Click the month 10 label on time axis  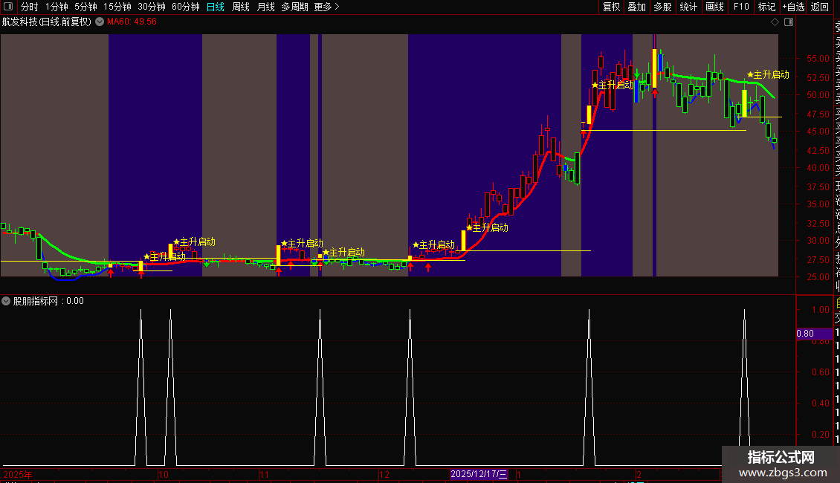(x=164, y=474)
